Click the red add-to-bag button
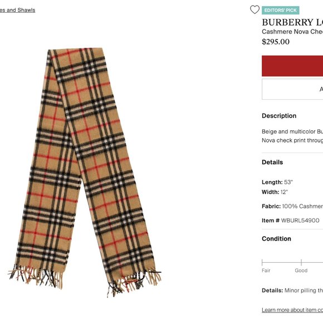323x323 pixels. pos(292,66)
